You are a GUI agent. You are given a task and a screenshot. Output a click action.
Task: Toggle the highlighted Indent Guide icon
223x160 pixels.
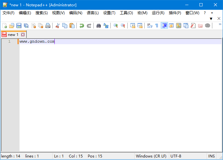pos(164,26)
